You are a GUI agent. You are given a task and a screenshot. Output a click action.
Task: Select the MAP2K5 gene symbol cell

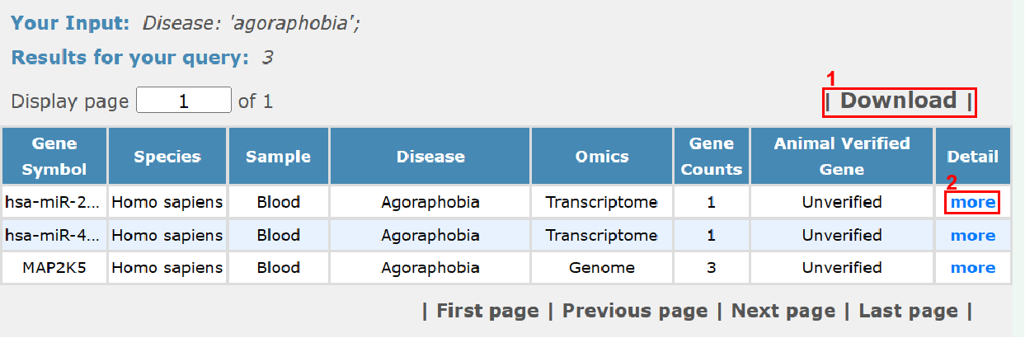click(x=54, y=268)
